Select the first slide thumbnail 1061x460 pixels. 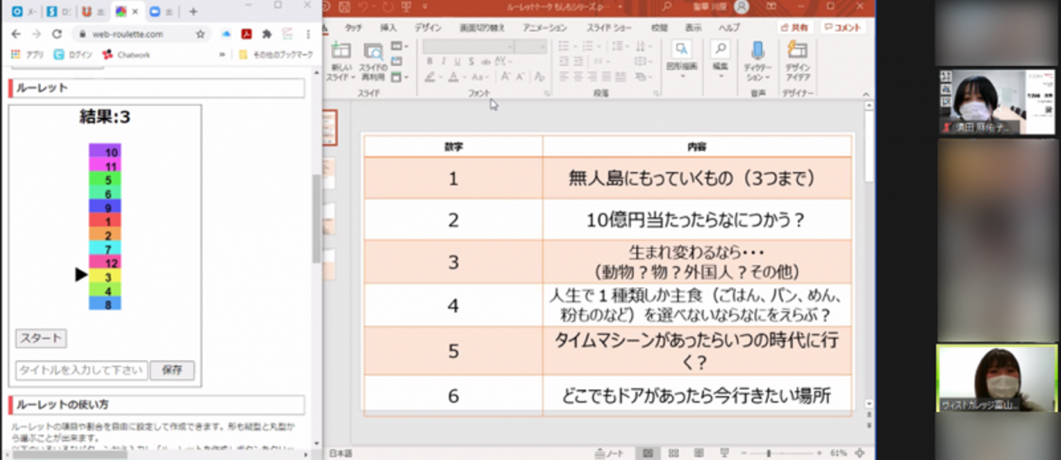pos(329,128)
